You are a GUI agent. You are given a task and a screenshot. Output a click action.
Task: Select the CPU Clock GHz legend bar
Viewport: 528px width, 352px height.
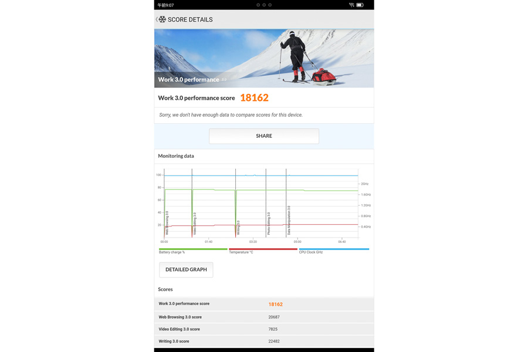coord(334,249)
